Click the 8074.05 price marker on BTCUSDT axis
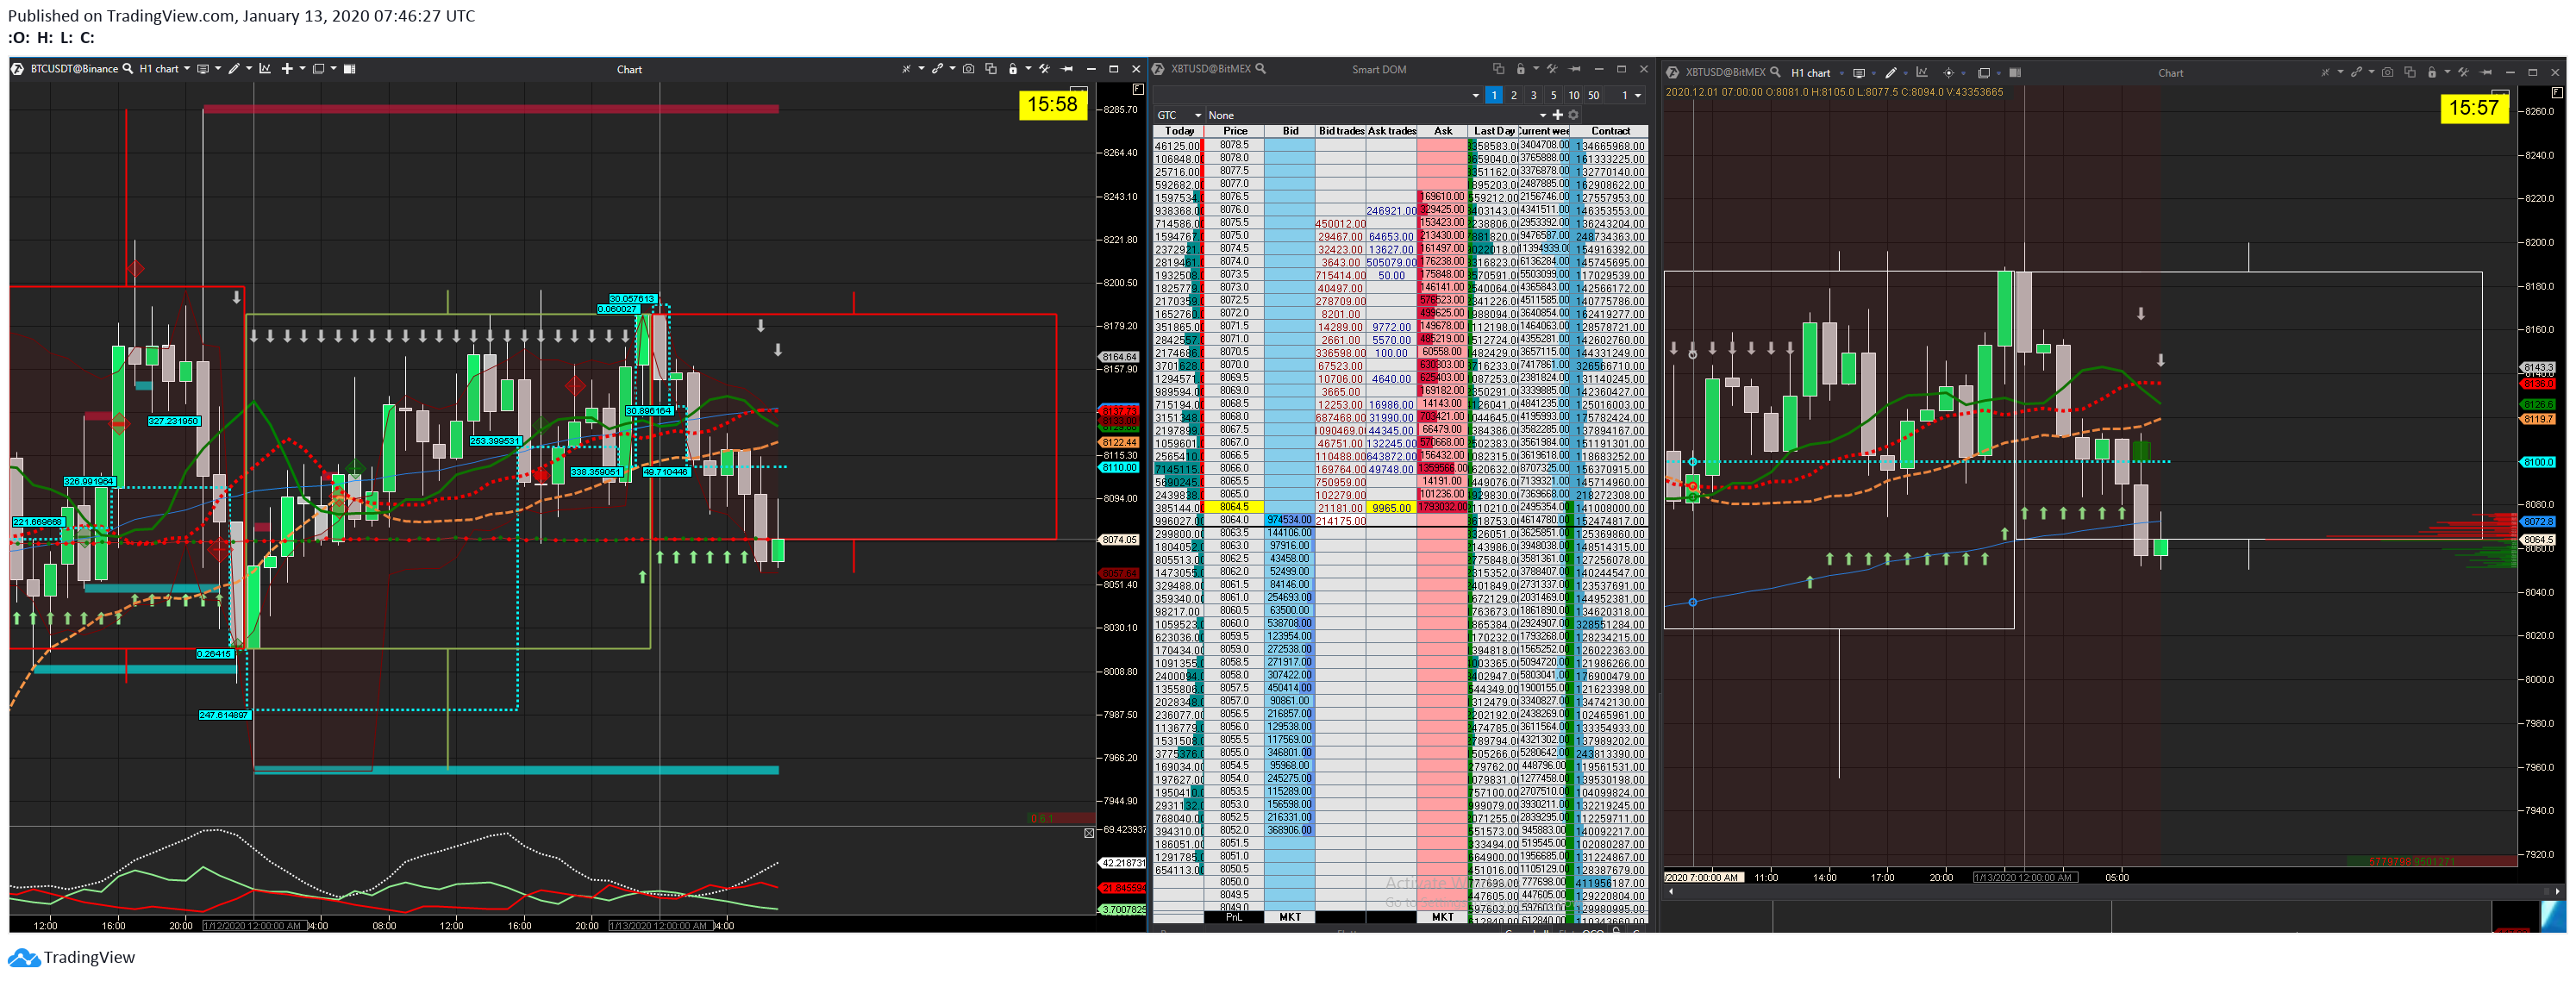Viewport: 2576px width, 981px height. click(1119, 540)
